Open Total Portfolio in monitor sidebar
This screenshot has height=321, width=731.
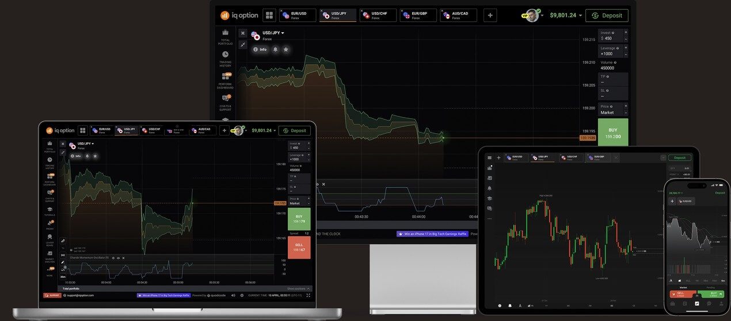click(225, 37)
